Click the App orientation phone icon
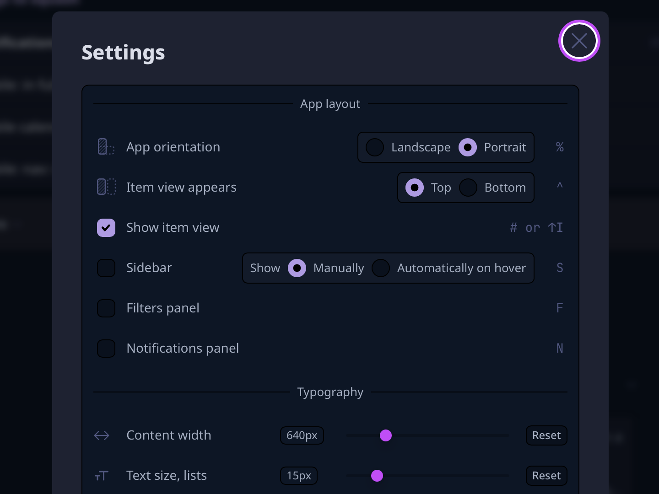659x494 pixels. 106,147
